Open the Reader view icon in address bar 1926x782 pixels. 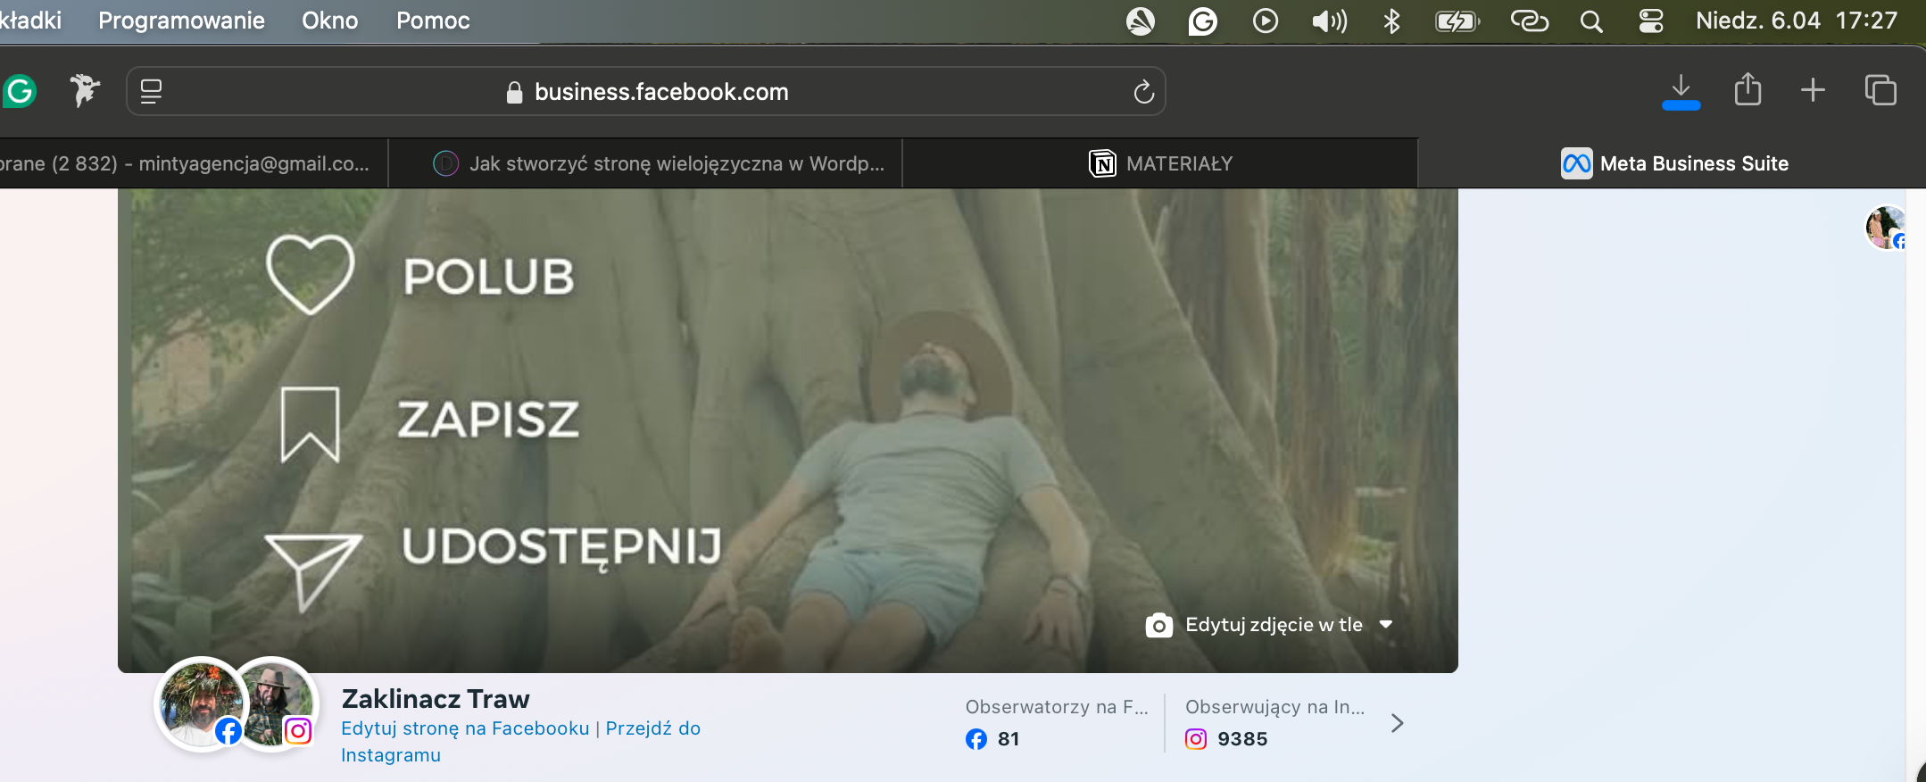tap(151, 91)
